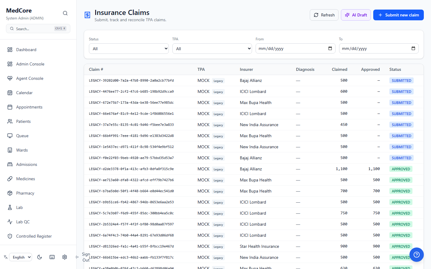This screenshot has height=269, width=431.
Task: Open the Dashboard menu item
Action: click(x=38, y=50)
